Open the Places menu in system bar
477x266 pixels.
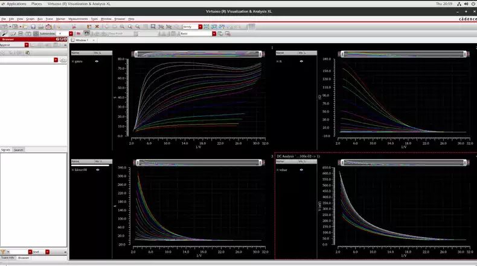[36, 4]
